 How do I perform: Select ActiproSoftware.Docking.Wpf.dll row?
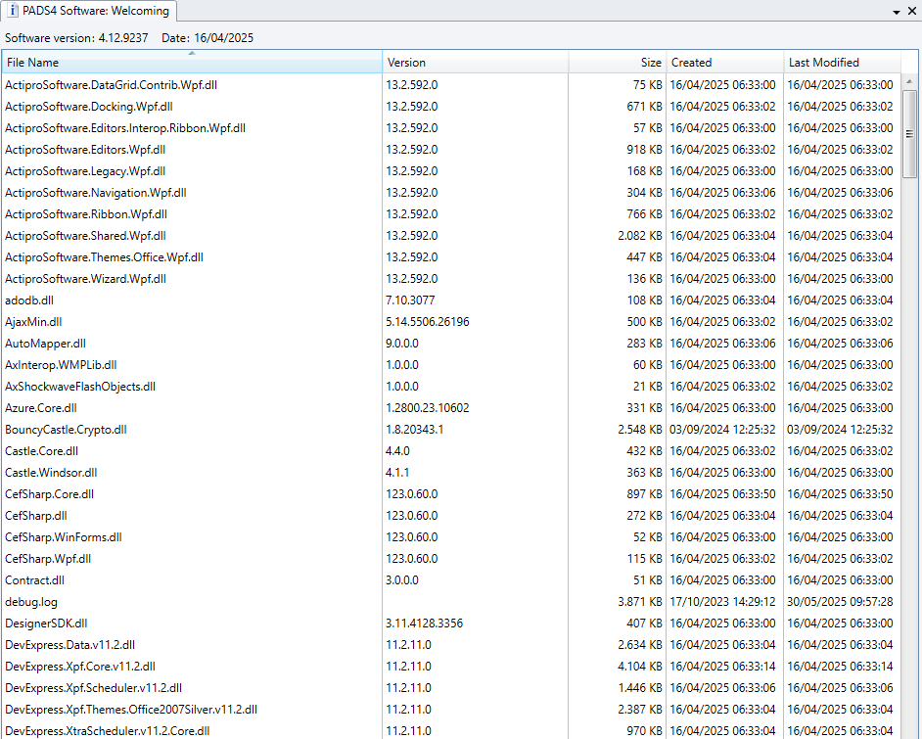pyautogui.click(x=451, y=107)
